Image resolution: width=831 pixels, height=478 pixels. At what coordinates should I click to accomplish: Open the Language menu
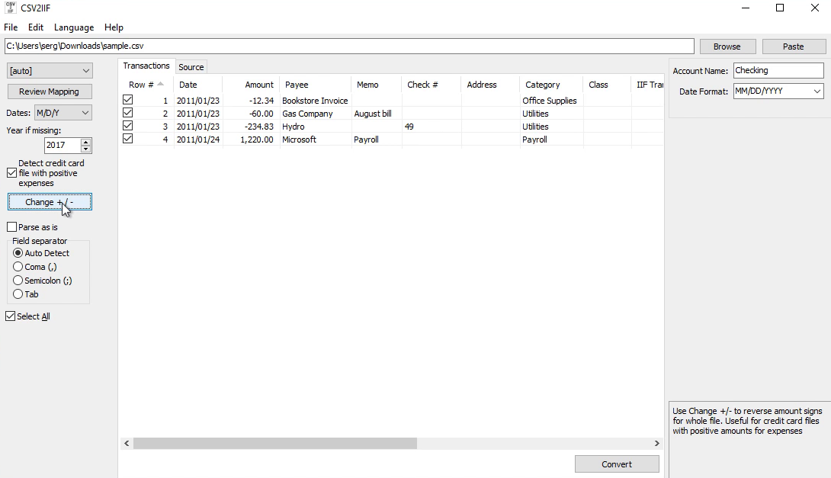tap(74, 27)
